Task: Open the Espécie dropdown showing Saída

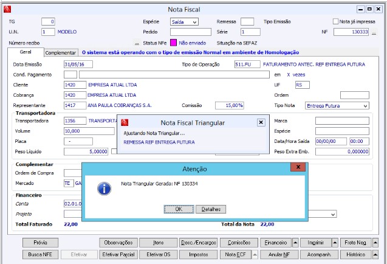Action: [x=184, y=22]
